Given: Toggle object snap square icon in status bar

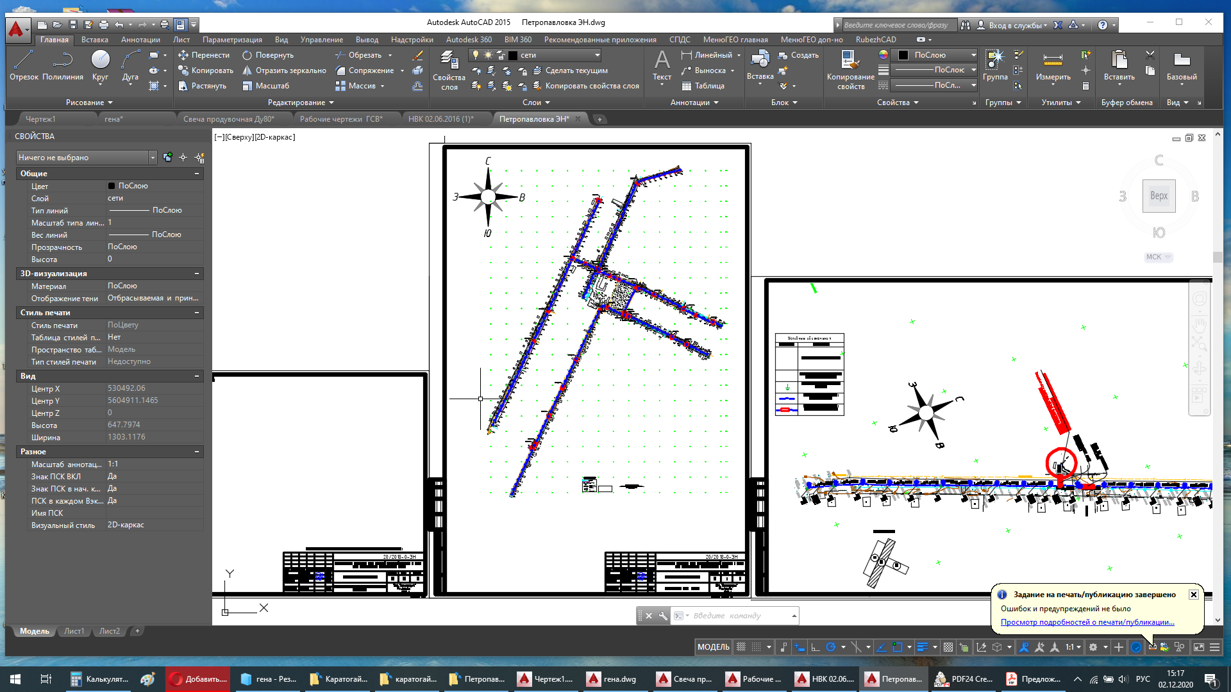Looking at the screenshot, I should coord(898,647).
